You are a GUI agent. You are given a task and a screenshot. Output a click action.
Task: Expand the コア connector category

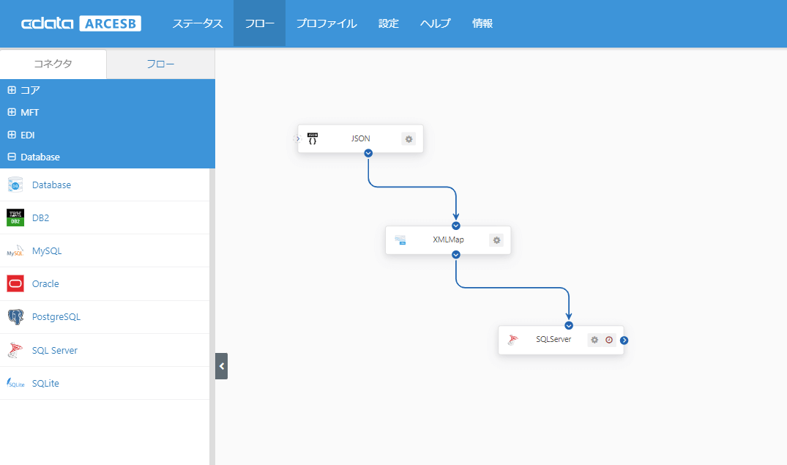tap(12, 90)
